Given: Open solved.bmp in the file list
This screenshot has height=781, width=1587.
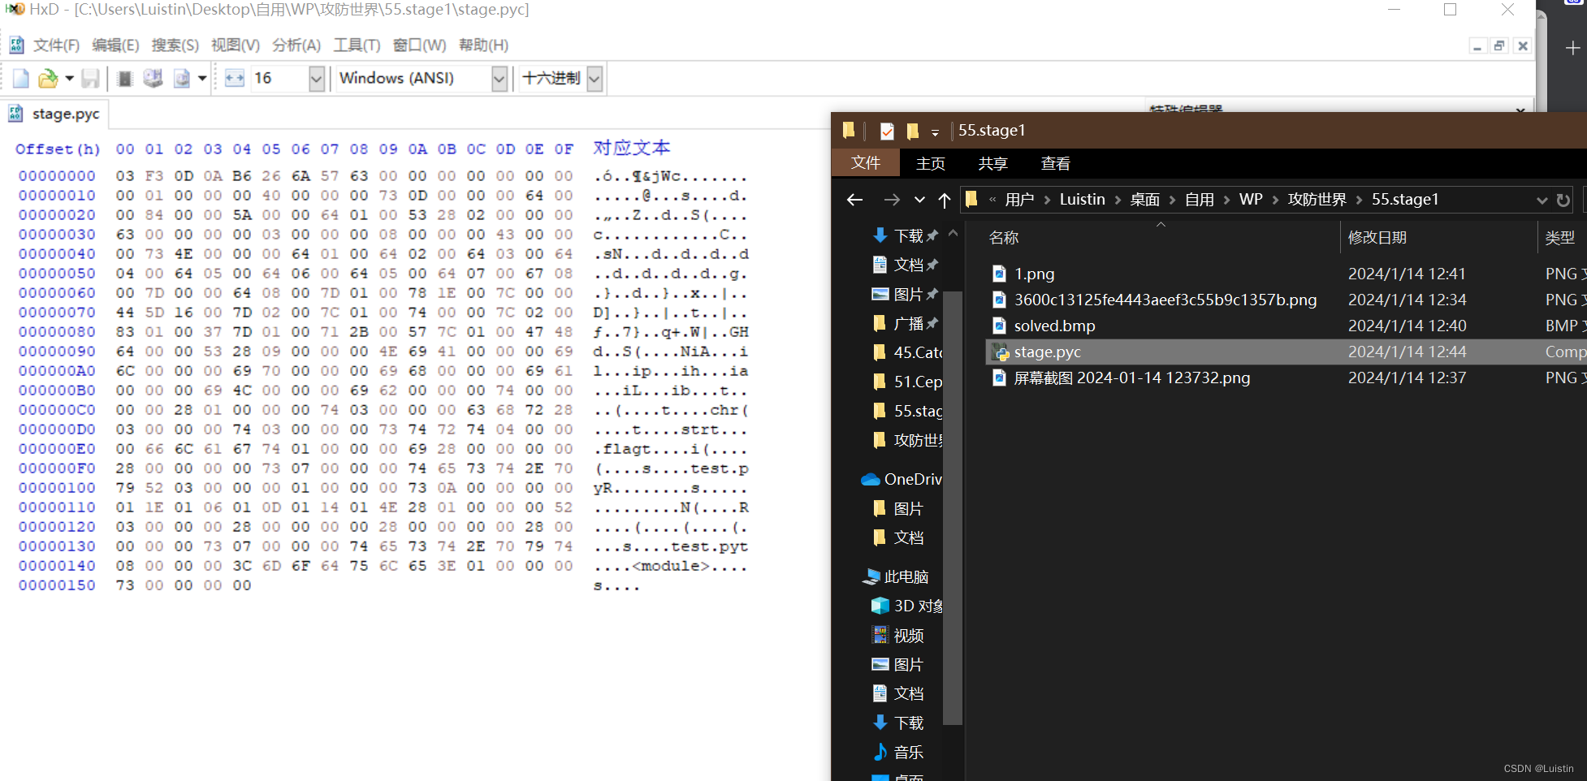Looking at the screenshot, I should pos(1053,326).
